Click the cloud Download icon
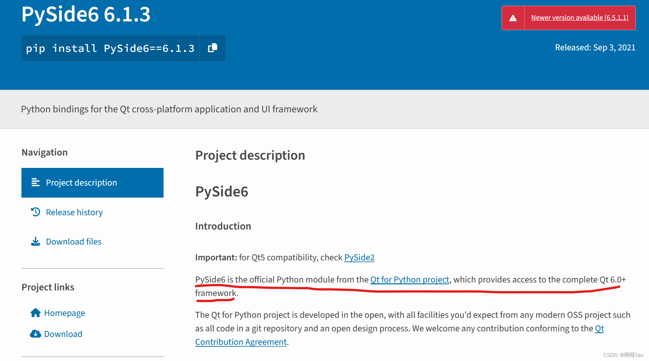 [35, 334]
